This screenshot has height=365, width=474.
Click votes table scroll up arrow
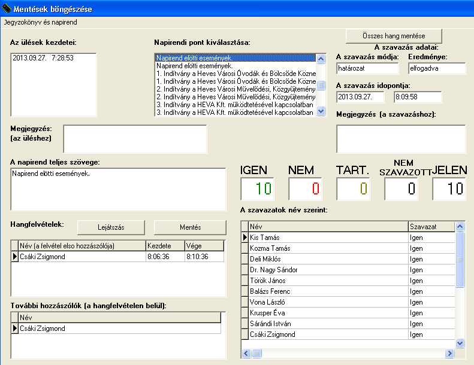pyautogui.click(x=460, y=226)
